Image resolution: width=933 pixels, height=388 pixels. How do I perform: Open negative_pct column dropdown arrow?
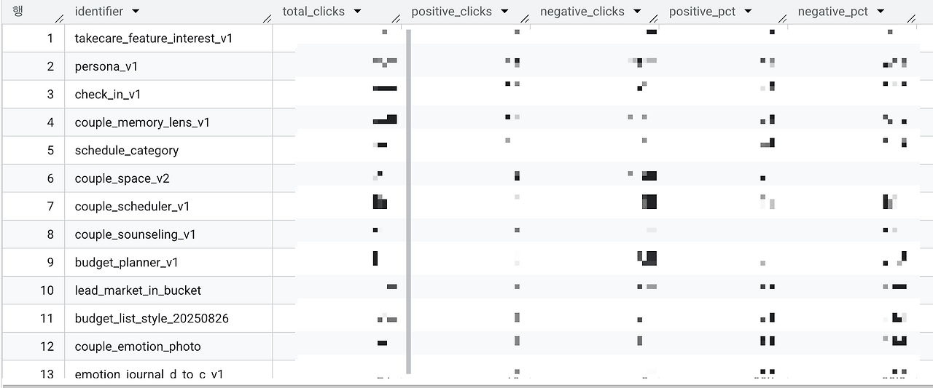tap(881, 12)
